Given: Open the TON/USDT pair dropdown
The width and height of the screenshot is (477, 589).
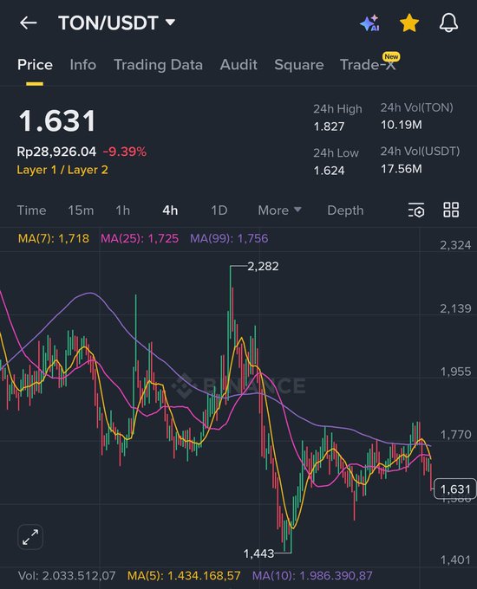Looking at the screenshot, I should pyautogui.click(x=116, y=23).
